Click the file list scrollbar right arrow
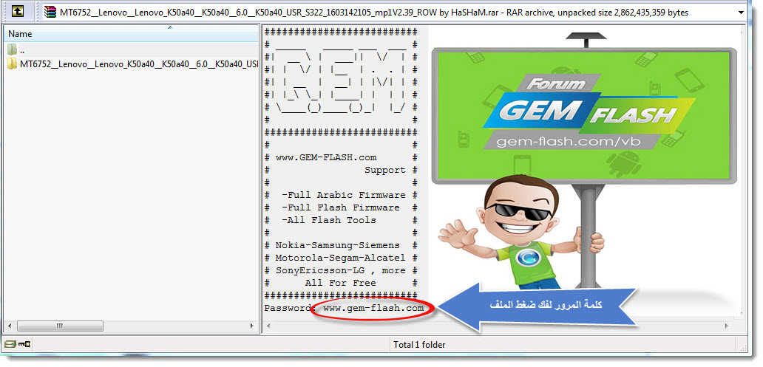This screenshot has height=367, width=763. (x=251, y=326)
